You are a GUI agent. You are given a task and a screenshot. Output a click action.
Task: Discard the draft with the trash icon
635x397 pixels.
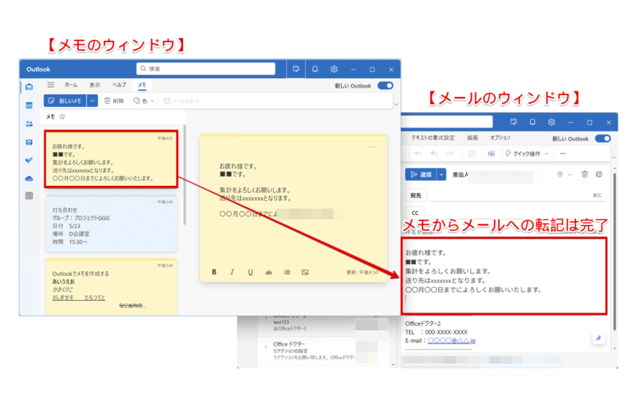[584, 174]
